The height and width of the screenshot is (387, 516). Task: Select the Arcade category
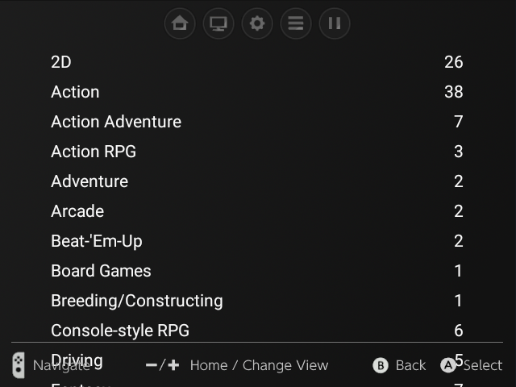[x=77, y=211]
